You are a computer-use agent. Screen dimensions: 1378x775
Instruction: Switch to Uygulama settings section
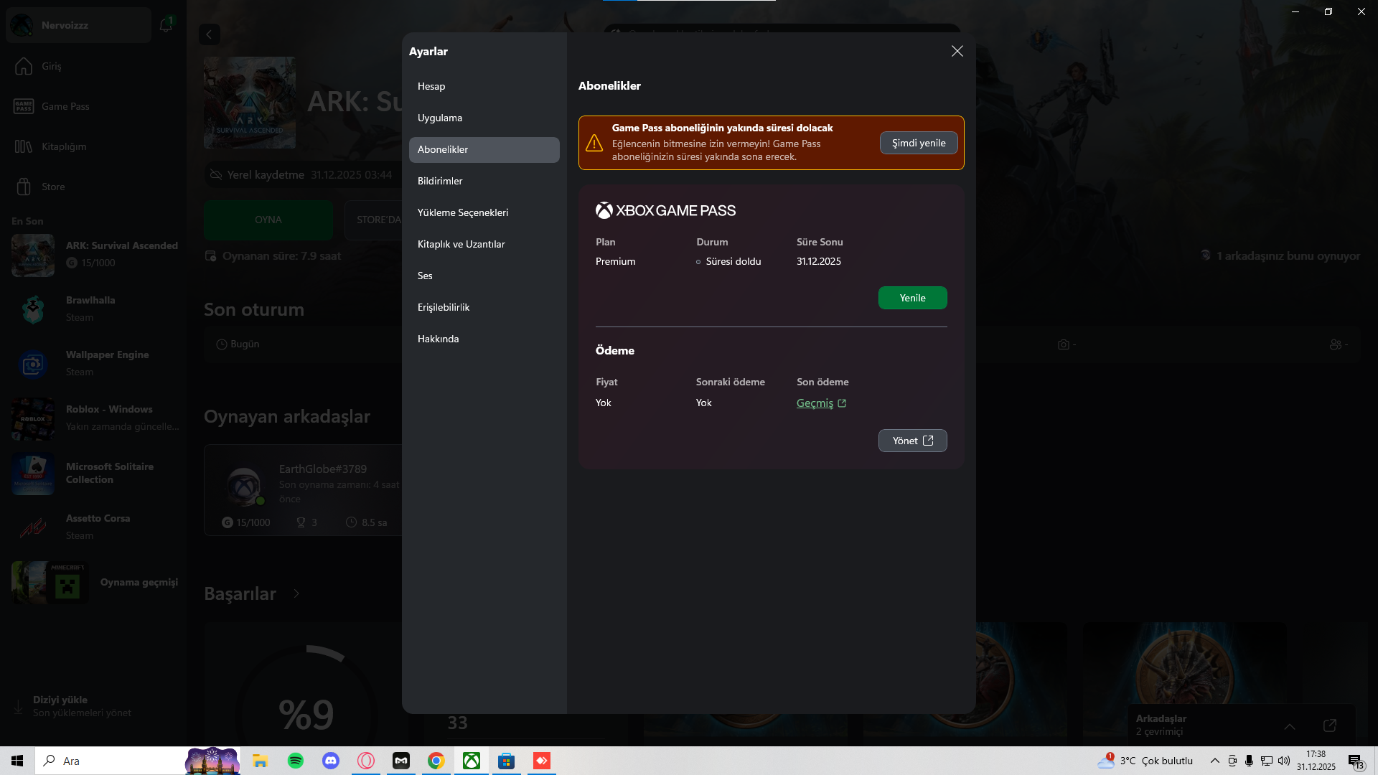click(x=484, y=118)
